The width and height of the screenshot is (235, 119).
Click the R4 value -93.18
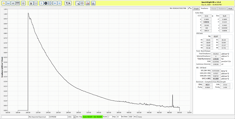[x=208, y=48]
